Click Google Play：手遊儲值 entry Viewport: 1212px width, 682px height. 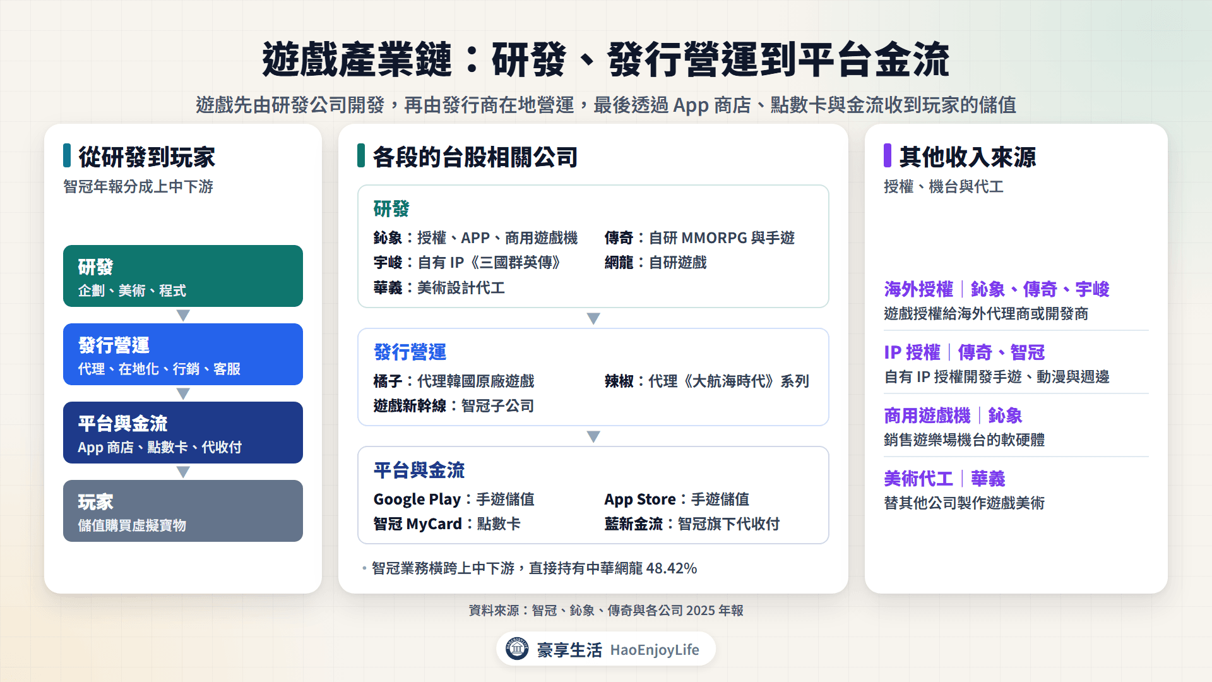pyautogui.click(x=453, y=499)
